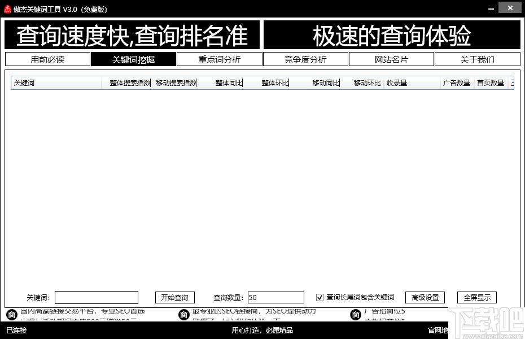Click the 已连接 status text
The width and height of the screenshot is (525, 339).
[x=16, y=331]
